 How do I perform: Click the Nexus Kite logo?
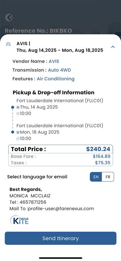(x=20, y=220)
